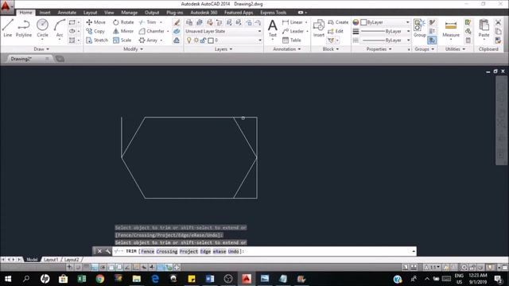The image size is (509, 286).
Task: Toggle the layer lock padlock icon
Action: click(203, 41)
